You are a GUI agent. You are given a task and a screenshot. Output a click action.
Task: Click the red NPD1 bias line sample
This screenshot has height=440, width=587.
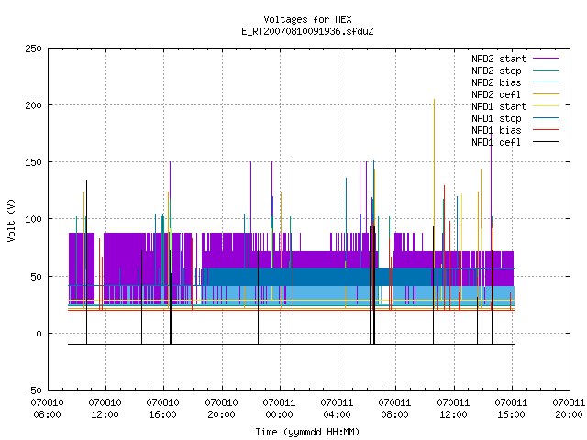[546, 130]
